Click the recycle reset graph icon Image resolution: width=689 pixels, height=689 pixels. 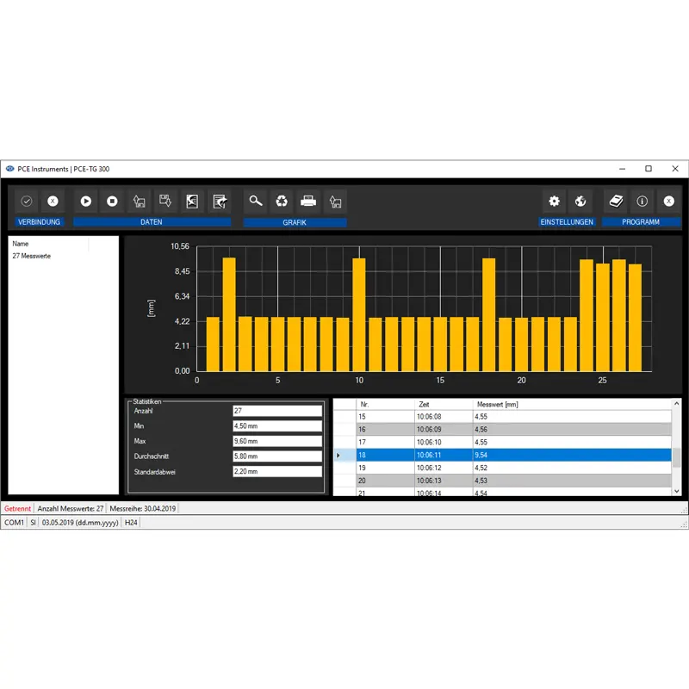click(282, 201)
